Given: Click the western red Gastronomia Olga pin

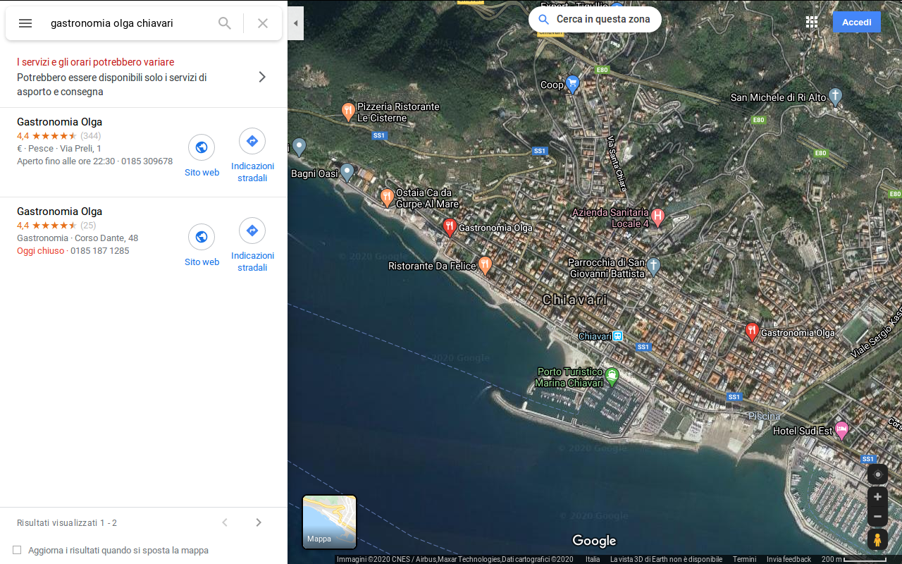Looking at the screenshot, I should click(x=450, y=227).
